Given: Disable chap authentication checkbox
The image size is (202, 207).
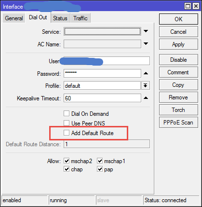Looking at the screenshot, I should (67, 169).
